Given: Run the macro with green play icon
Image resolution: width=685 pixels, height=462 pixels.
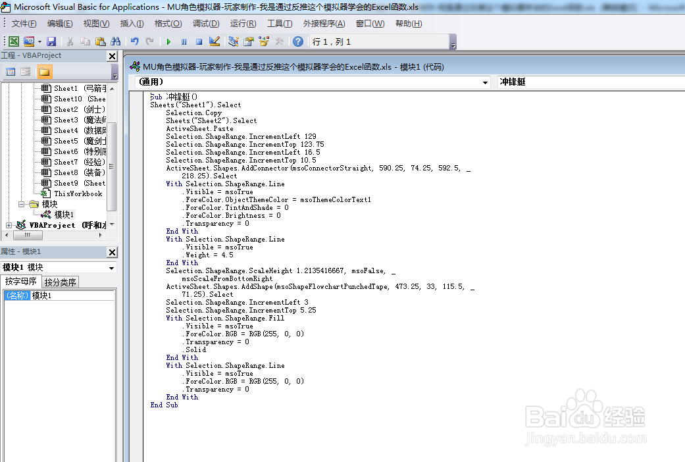Looking at the screenshot, I should [168, 42].
